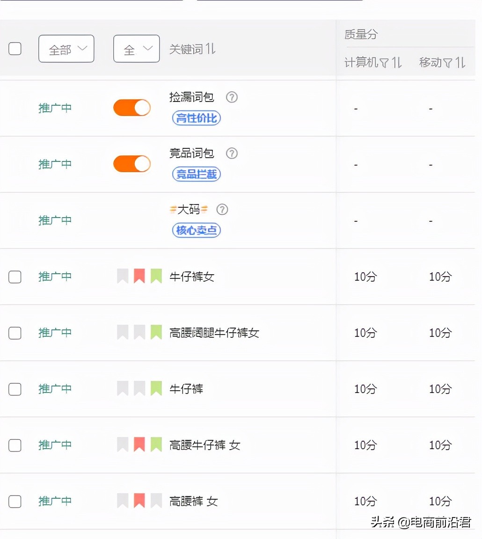
Task: Click the 推广中 label on the 高腰牛仔裤 女 row
Action: click(x=55, y=445)
